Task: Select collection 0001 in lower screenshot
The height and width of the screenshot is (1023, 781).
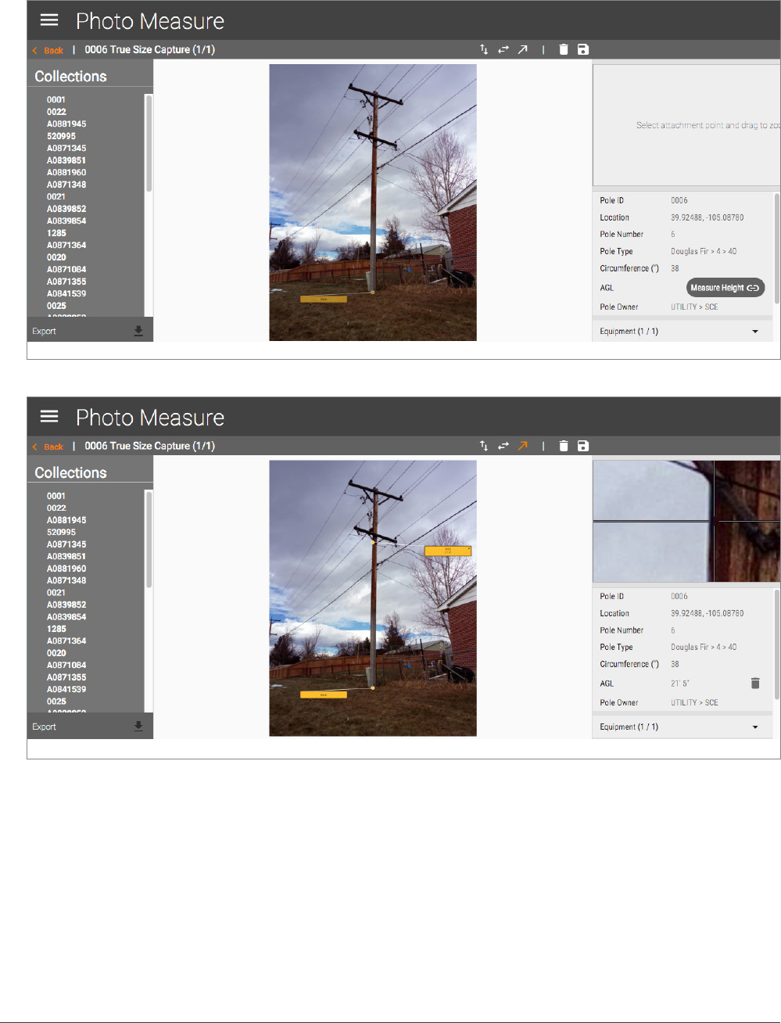Action: [56, 496]
